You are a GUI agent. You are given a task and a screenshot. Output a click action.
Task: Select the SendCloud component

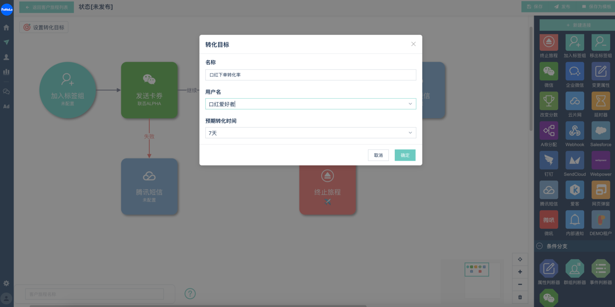click(575, 160)
